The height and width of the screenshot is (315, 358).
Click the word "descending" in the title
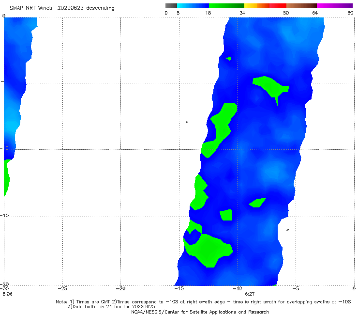(x=101, y=8)
